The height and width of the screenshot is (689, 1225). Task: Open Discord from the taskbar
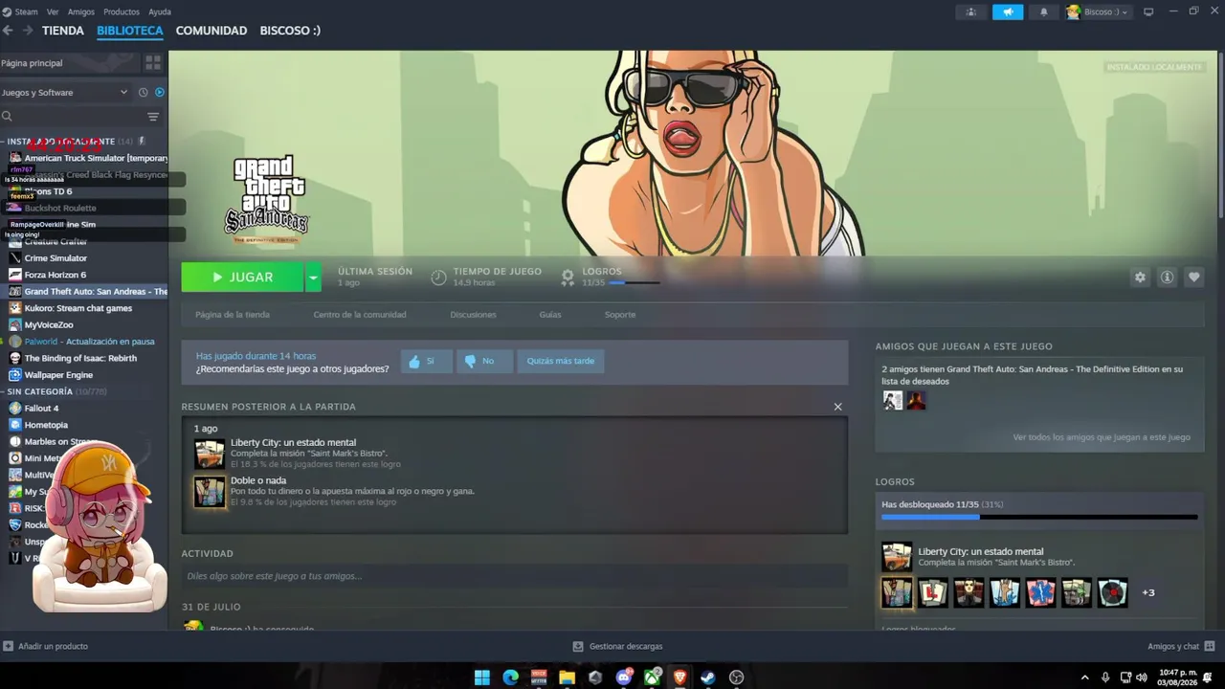point(624,678)
